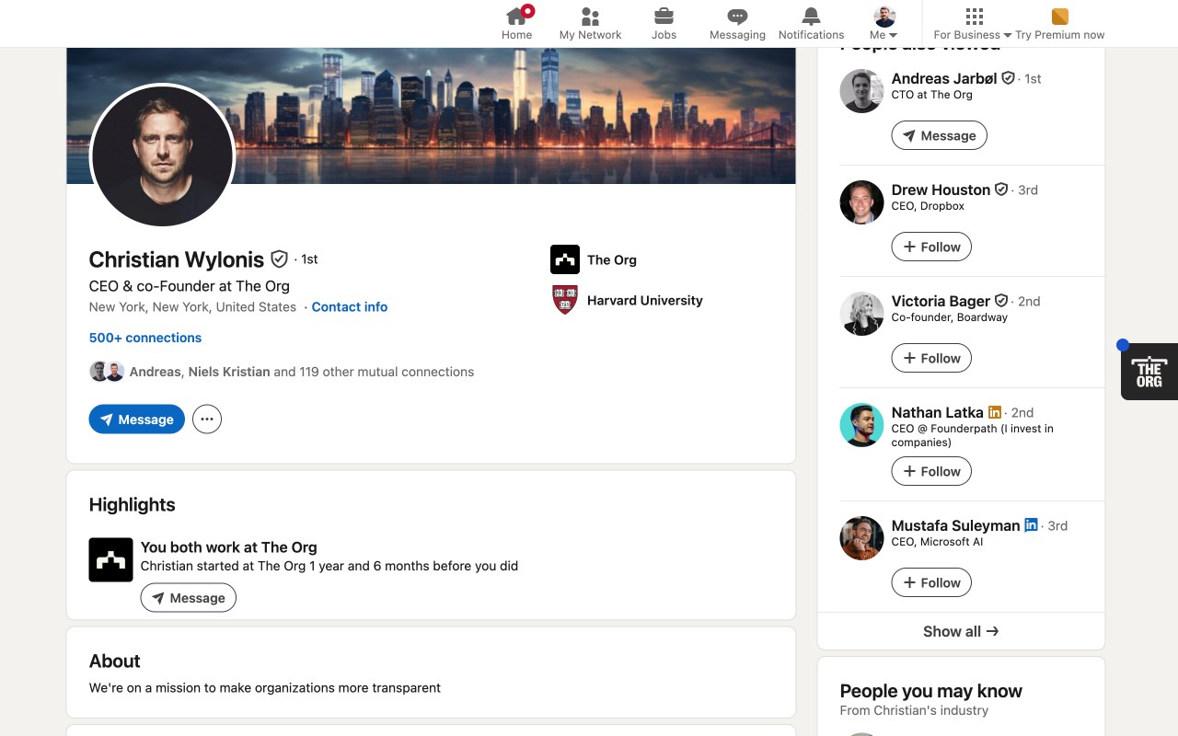This screenshot has height=736, width=1178.
Task: Open Nathan Latka's profile name
Action: pos(937,412)
